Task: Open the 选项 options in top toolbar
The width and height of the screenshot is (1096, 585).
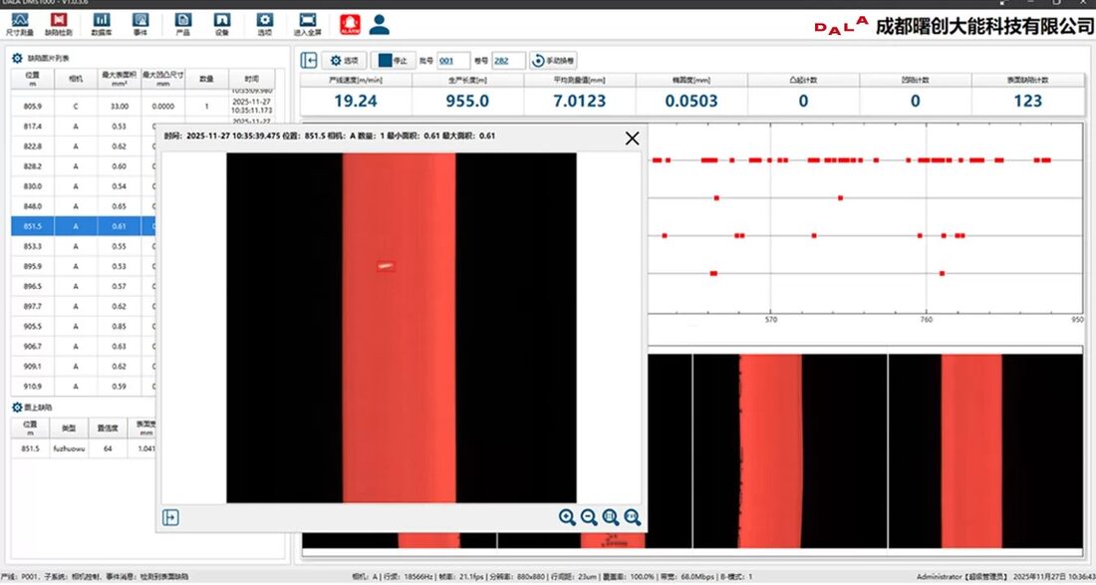Action: coord(264,25)
